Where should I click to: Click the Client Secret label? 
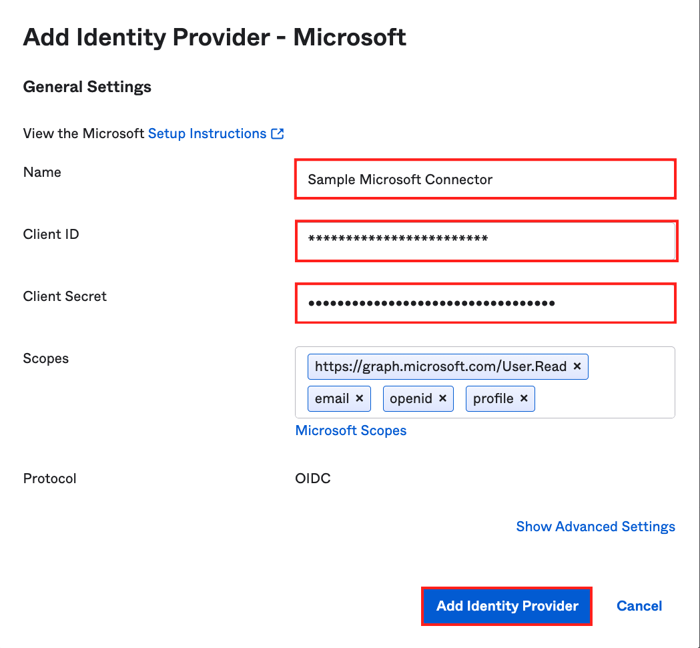pyautogui.click(x=65, y=296)
